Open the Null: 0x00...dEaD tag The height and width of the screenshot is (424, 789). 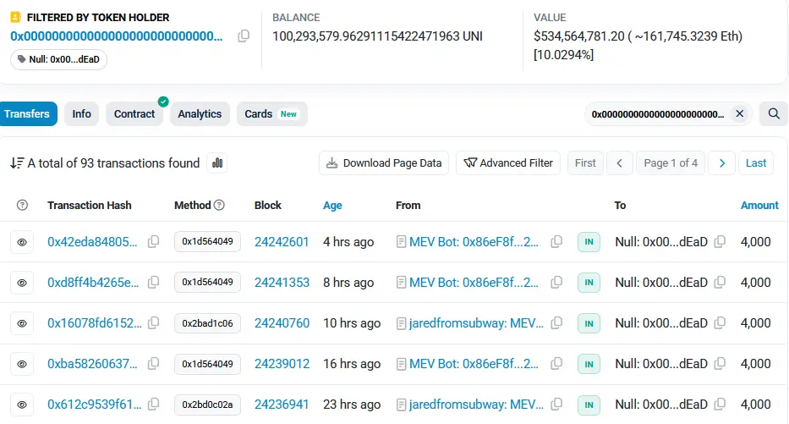point(58,59)
